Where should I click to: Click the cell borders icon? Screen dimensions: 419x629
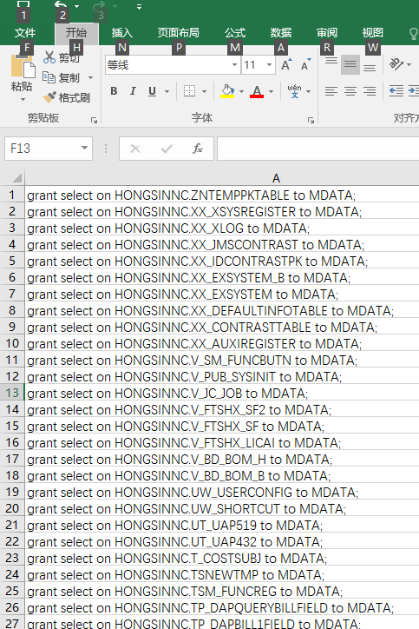[x=189, y=91]
